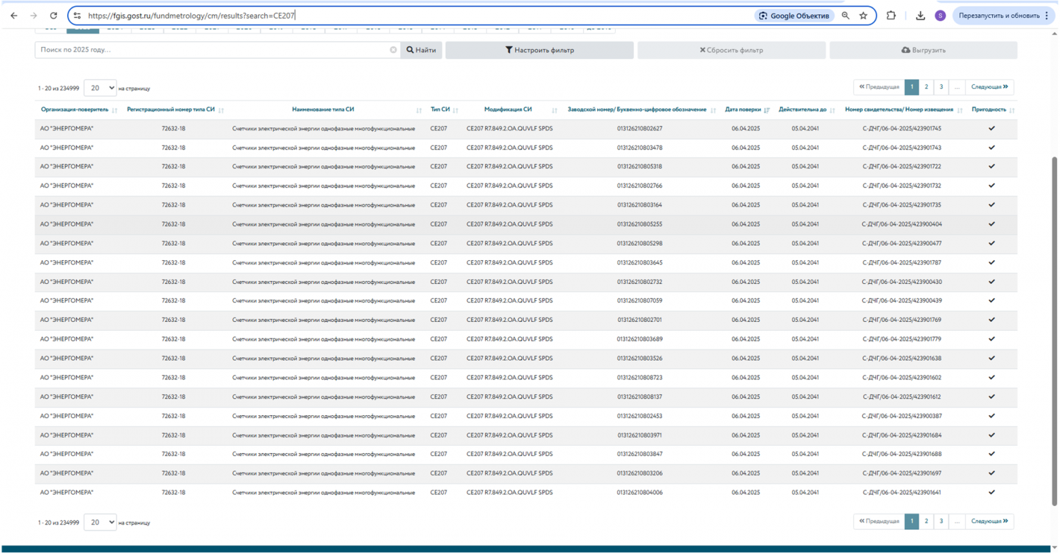Reload the page with the browser refresh icon
Viewport: 1060px width, 553px height.
(x=53, y=16)
